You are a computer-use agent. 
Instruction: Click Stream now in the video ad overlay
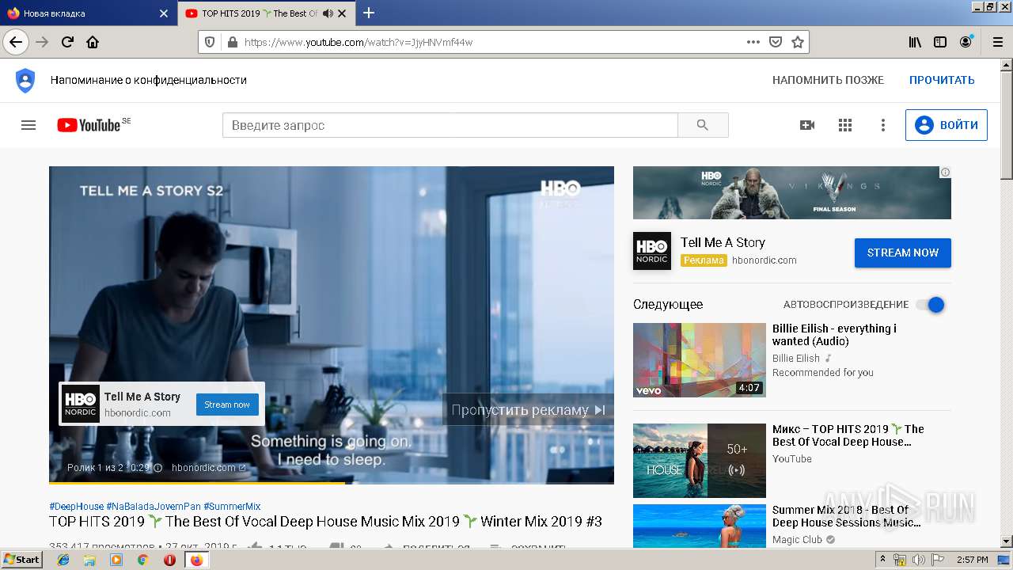tap(227, 405)
